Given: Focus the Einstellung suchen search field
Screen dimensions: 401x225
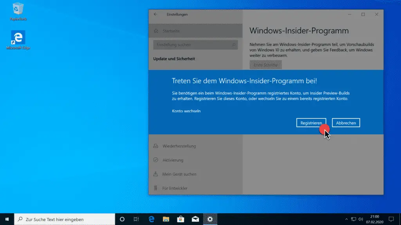Looking at the screenshot, I should coord(195,45).
